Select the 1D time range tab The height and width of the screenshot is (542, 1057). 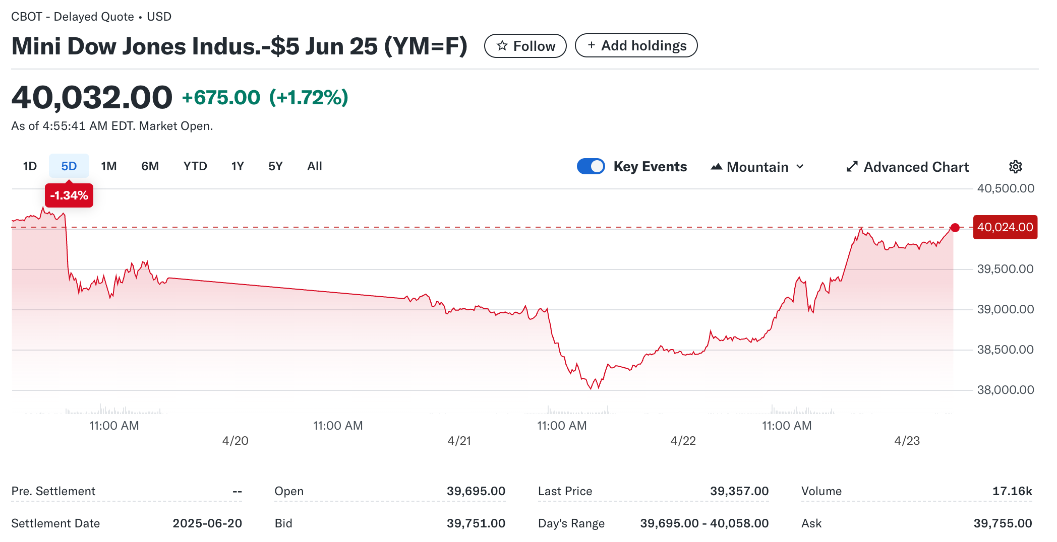point(30,166)
